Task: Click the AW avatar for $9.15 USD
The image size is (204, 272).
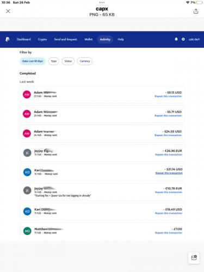Action: [27, 95]
